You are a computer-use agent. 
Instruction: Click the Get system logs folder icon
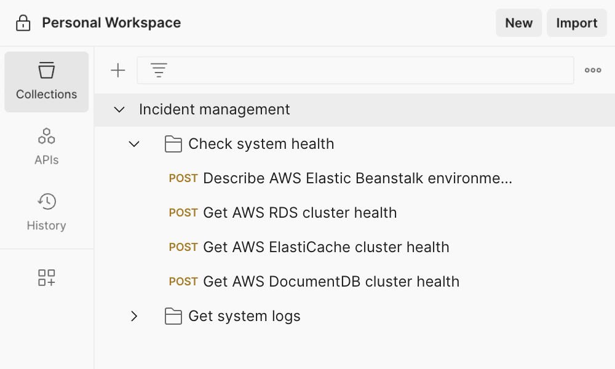click(x=173, y=317)
